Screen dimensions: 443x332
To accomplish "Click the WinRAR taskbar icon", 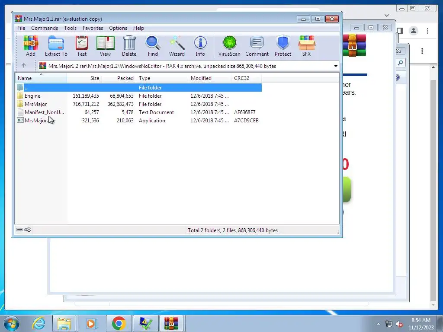I will coord(172,323).
